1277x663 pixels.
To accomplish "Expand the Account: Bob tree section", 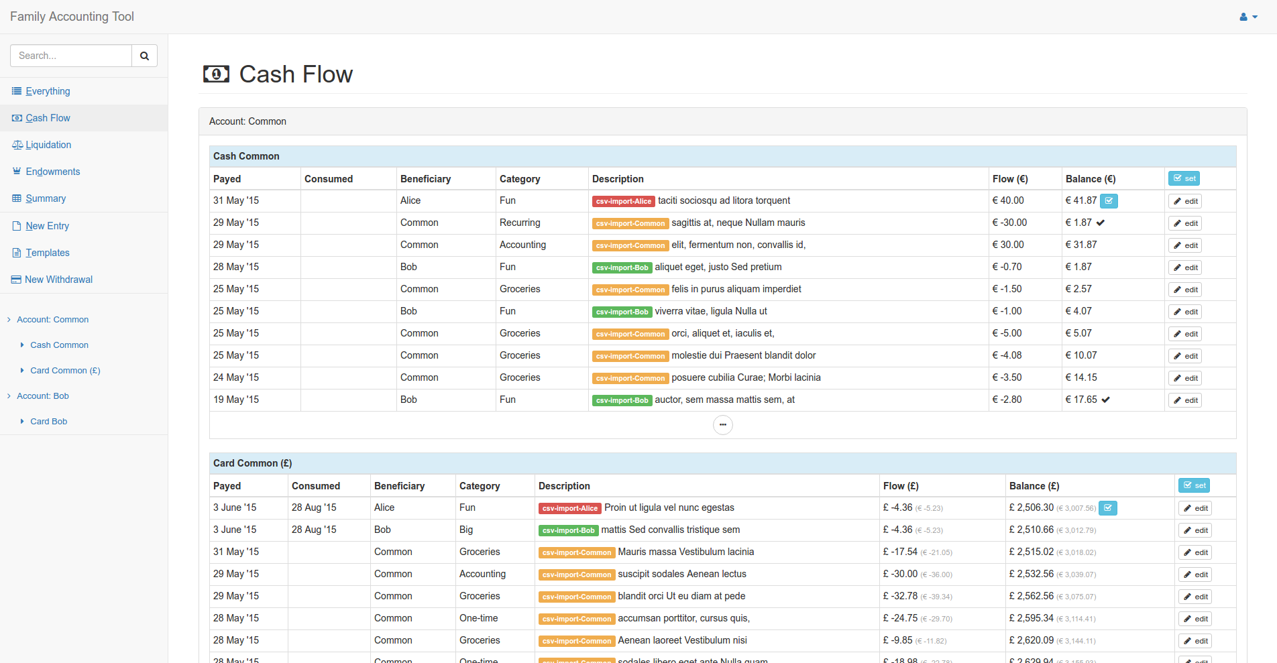I will (9, 396).
